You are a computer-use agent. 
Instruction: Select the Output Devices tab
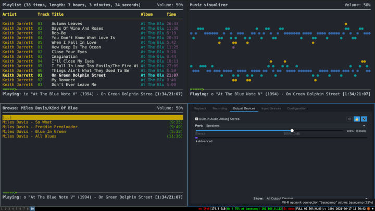click(x=244, y=108)
